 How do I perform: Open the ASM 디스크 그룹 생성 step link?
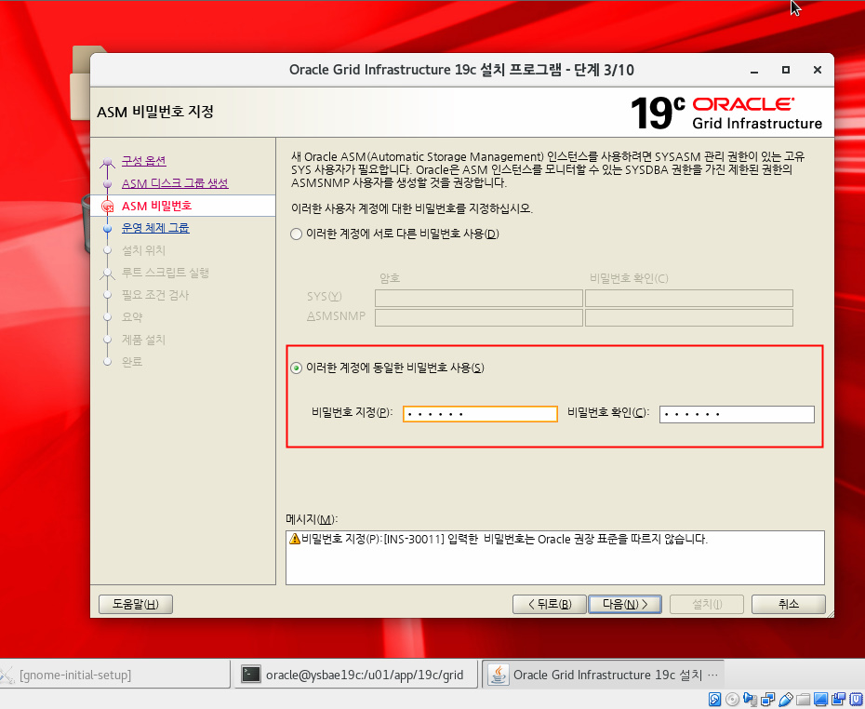click(175, 183)
